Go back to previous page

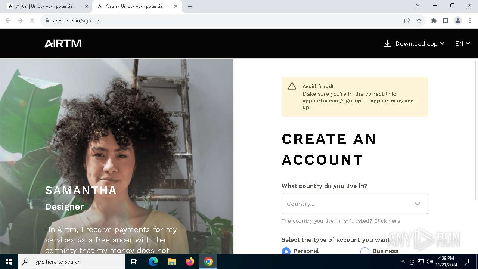click(8, 21)
